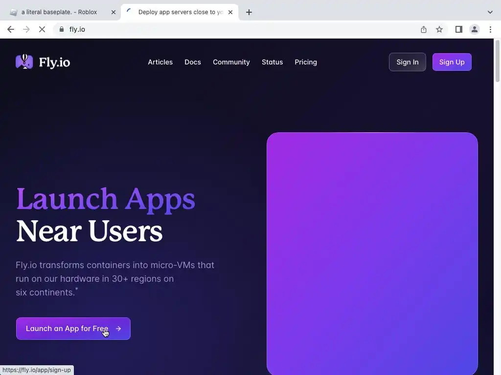Click the fly.io address bar URL
501x375 pixels.
tap(77, 29)
